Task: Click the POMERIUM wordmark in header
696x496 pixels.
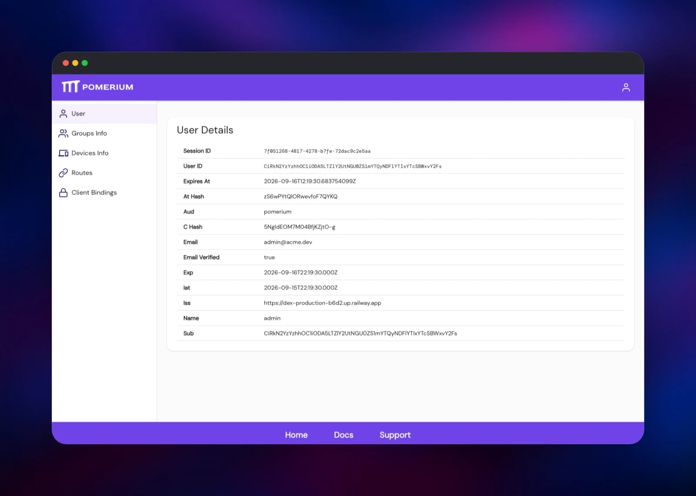Action: (x=108, y=87)
